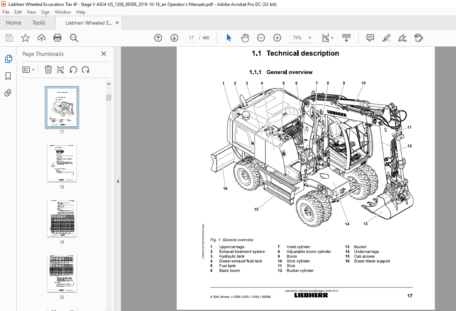Click the '1.1 Technical description' heading
456x311 pixels.
click(x=295, y=53)
